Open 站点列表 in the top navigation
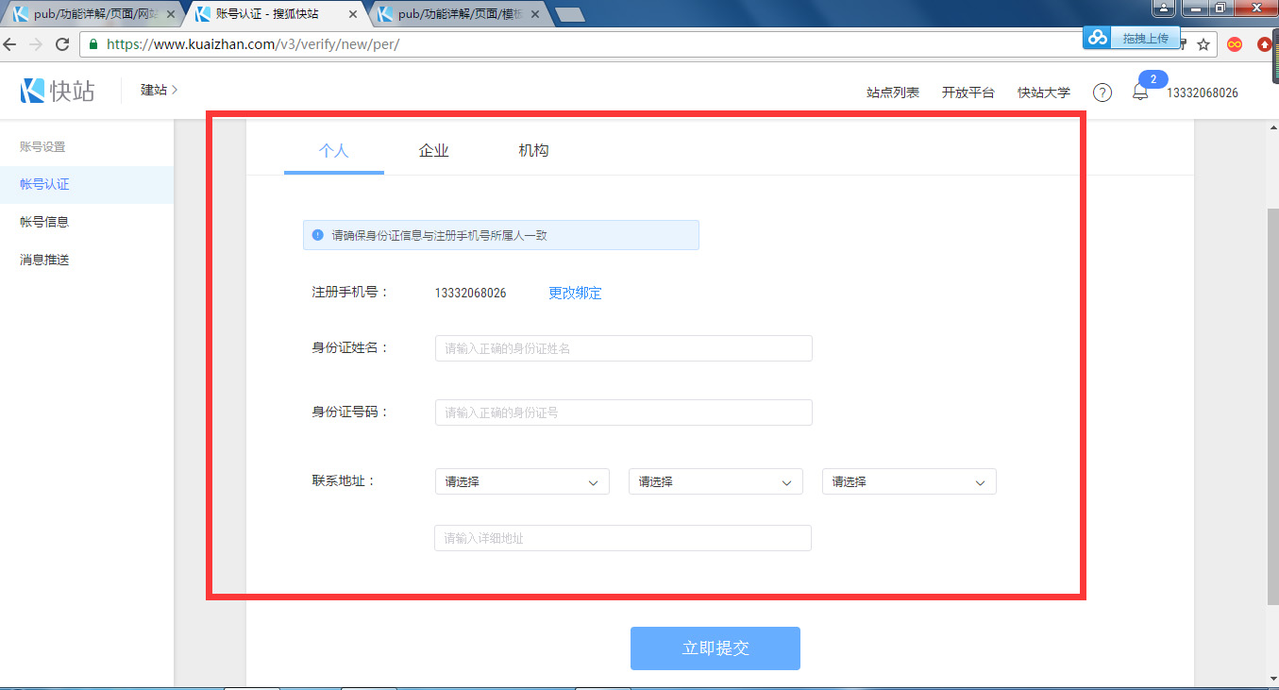 tap(892, 93)
